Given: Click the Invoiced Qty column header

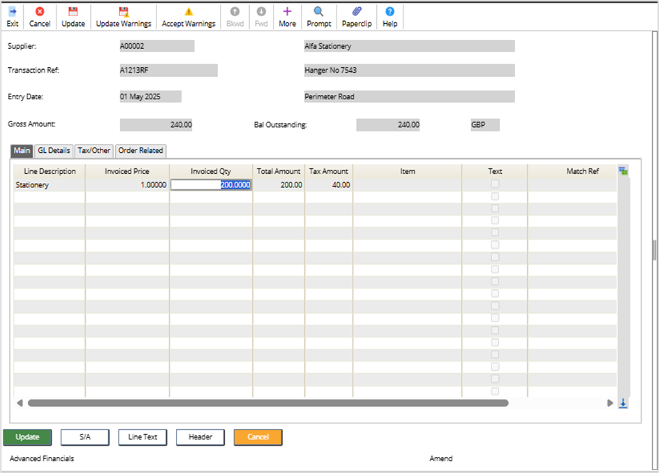Looking at the screenshot, I should point(211,172).
